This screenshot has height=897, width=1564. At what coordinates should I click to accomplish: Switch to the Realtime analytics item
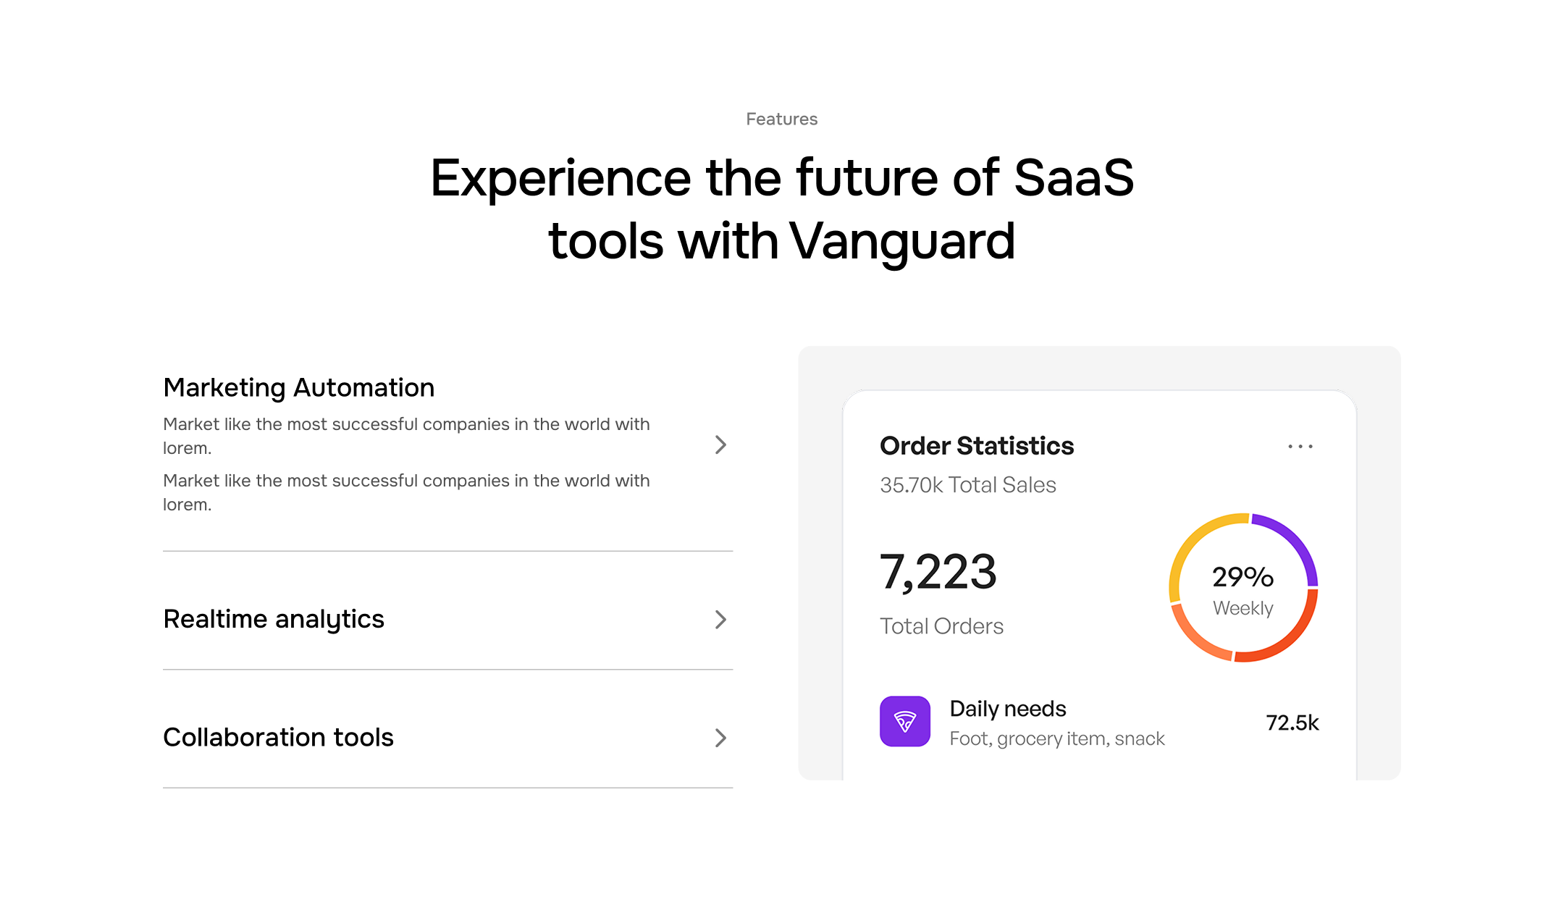(274, 620)
